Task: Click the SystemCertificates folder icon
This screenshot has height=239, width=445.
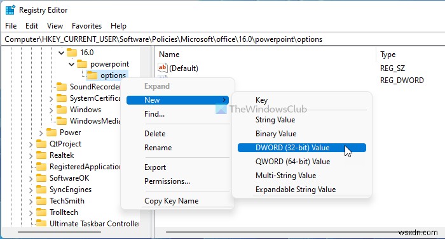Action: pos(62,98)
